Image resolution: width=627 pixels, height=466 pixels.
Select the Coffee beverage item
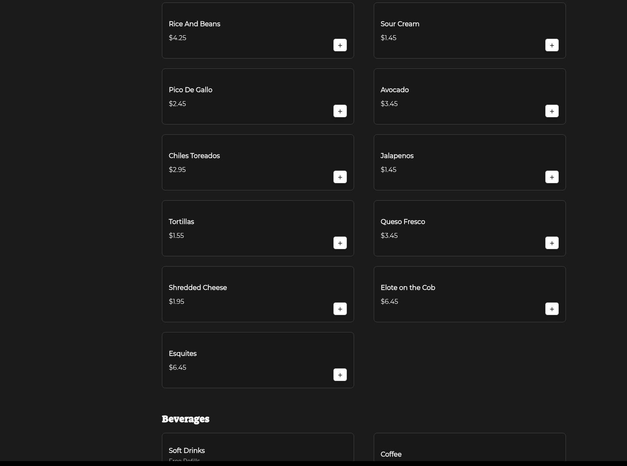[x=470, y=447]
